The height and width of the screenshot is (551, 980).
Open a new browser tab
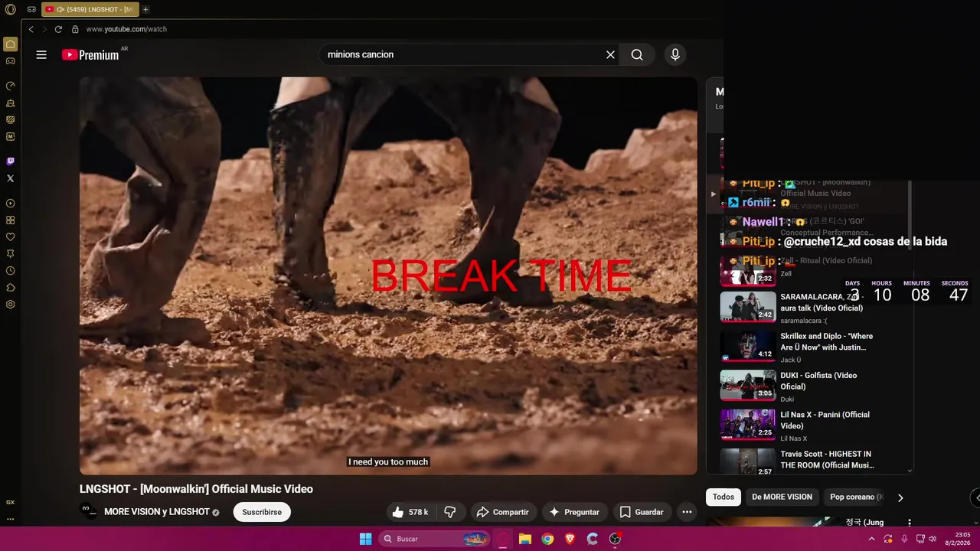pos(145,9)
